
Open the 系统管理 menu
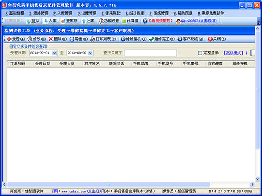pyautogui.click(x=159, y=13)
